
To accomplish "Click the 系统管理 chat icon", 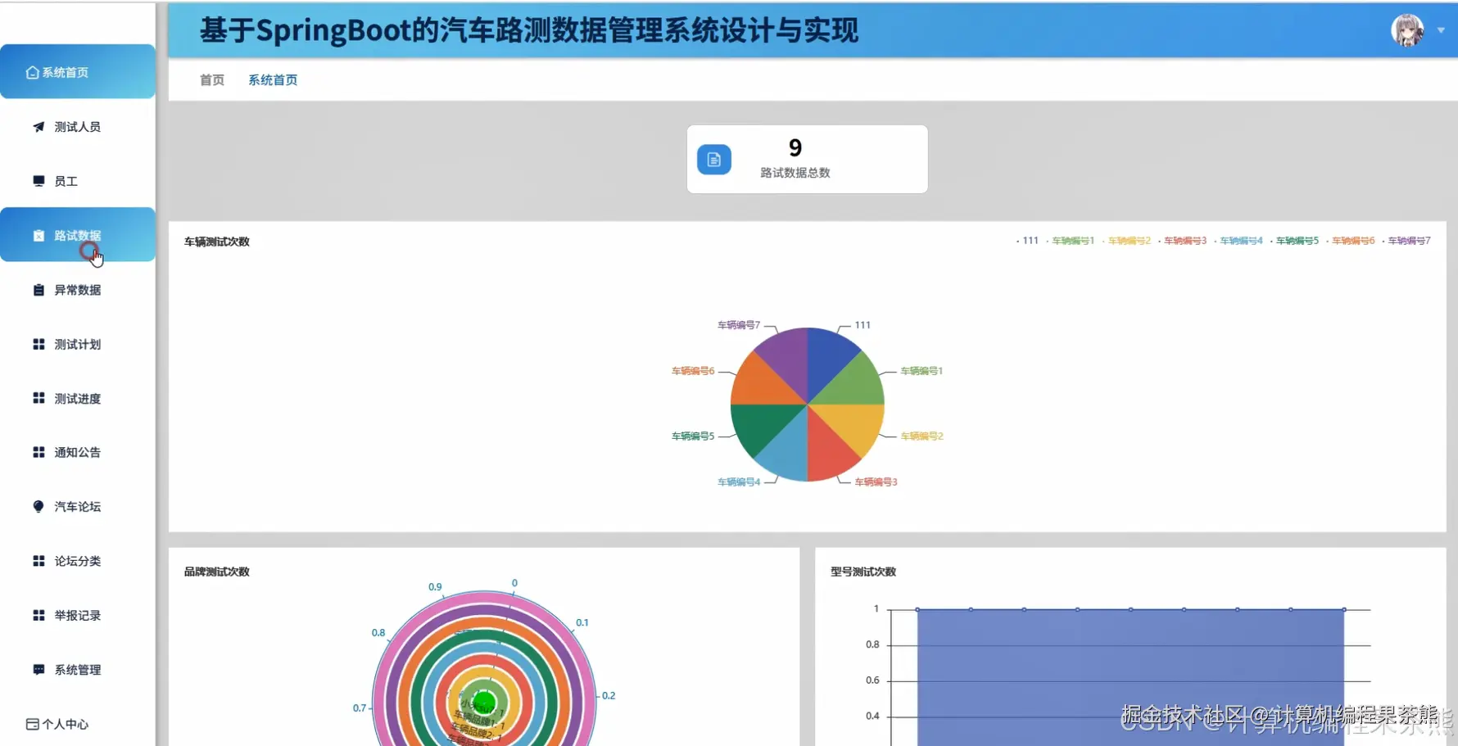I will pos(38,669).
